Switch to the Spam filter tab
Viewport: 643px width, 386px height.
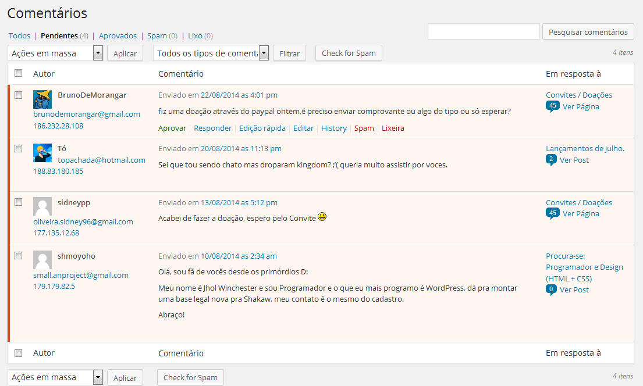click(157, 35)
